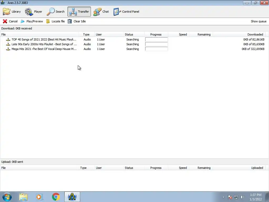
Task: Select Late 90s Early 2000s Hits Playlist row
Action: coord(134,44)
